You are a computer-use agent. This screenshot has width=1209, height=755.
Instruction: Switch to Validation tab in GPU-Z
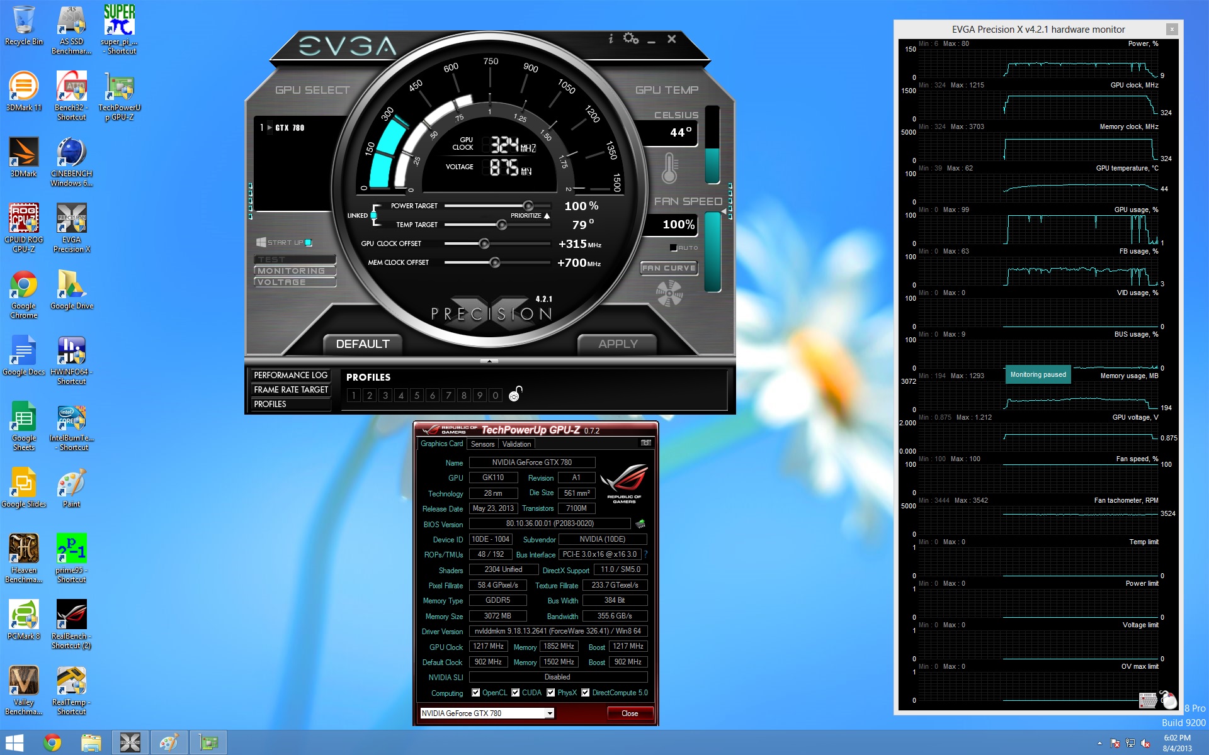pyautogui.click(x=516, y=444)
